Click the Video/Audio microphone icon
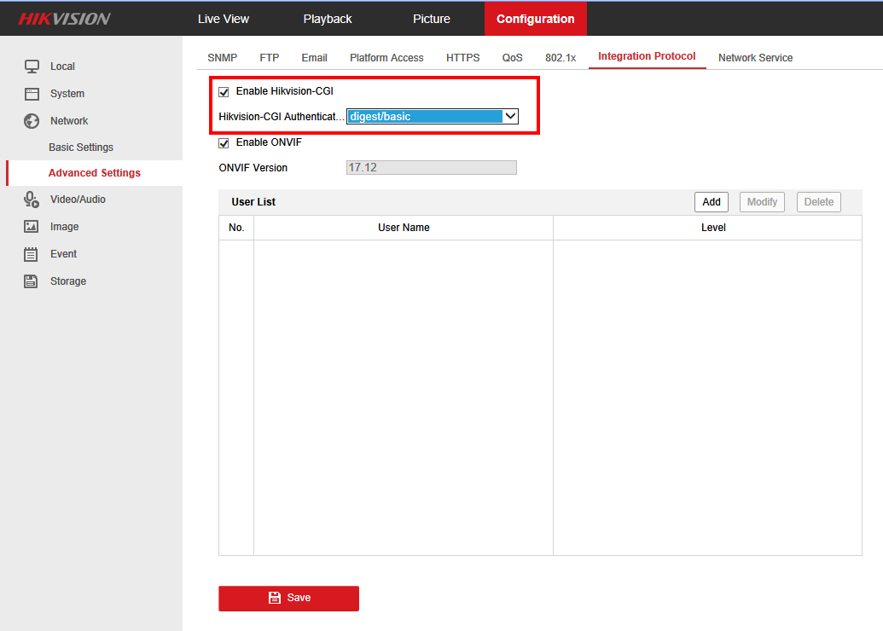 pyautogui.click(x=32, y=199)
